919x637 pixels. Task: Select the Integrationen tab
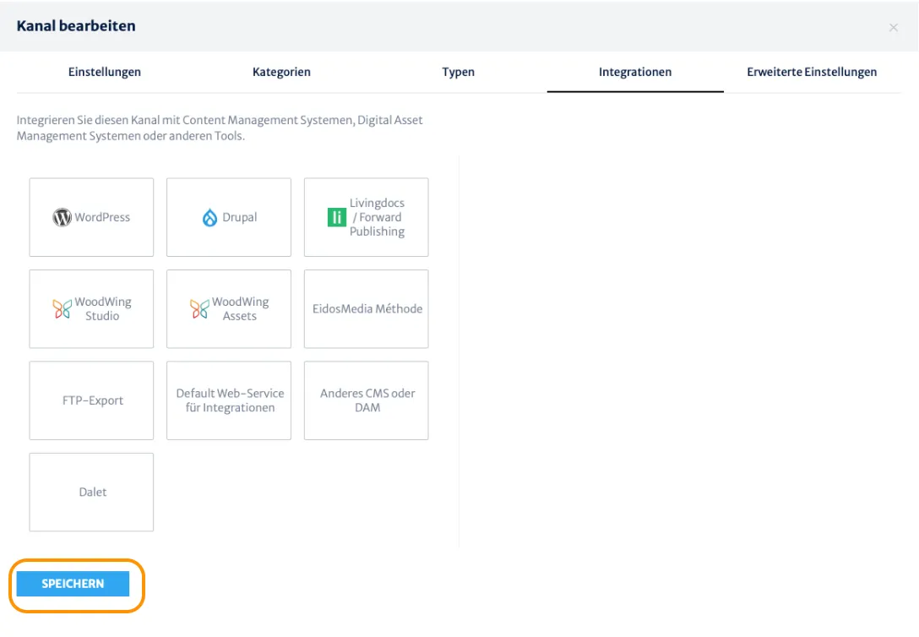tap(635, 72)
